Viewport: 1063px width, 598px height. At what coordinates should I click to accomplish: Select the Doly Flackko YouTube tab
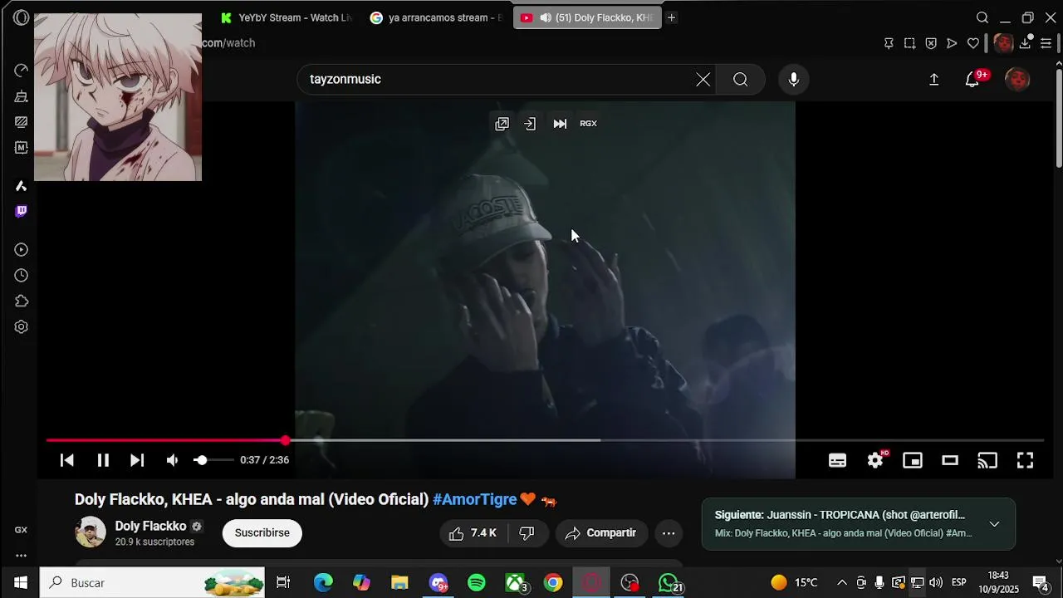click(587, 17)
